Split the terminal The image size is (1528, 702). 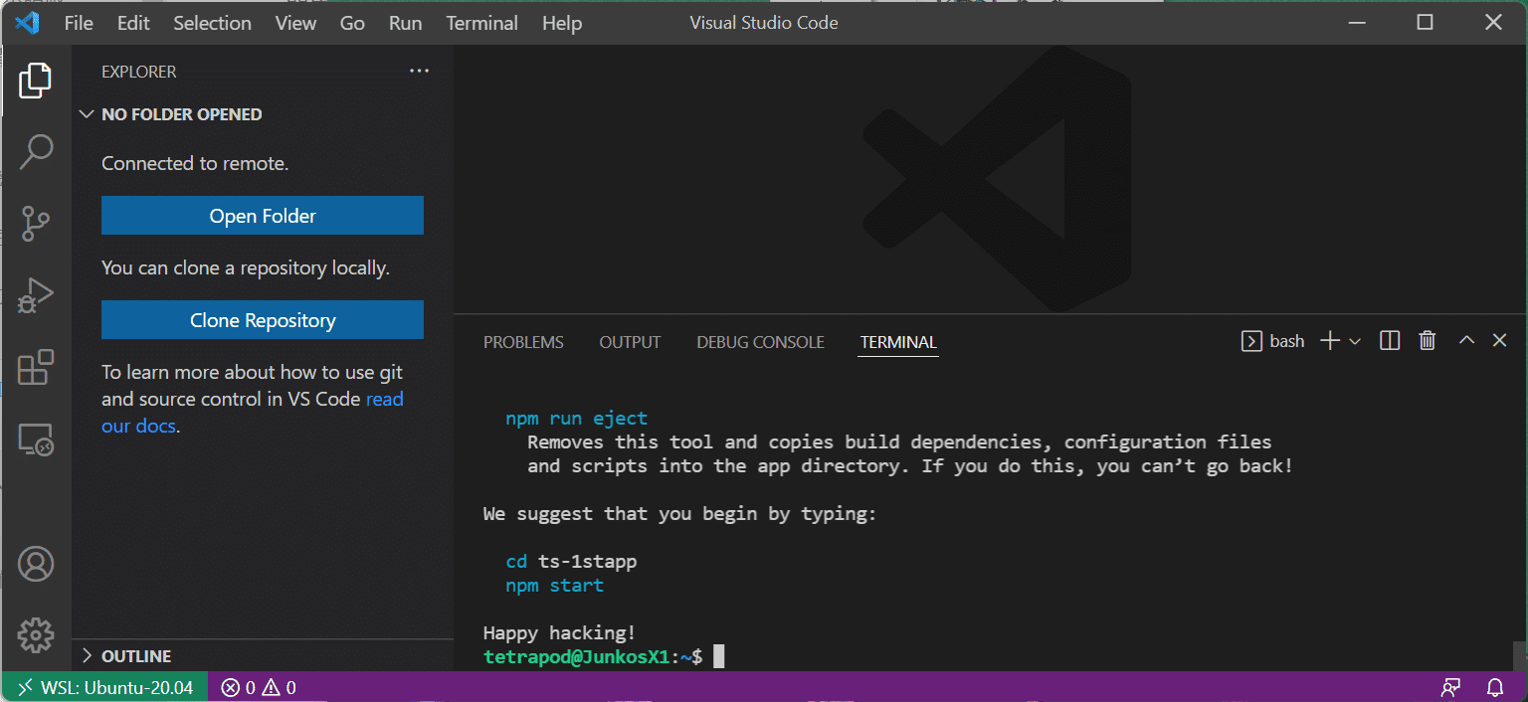tap(1390, 340)
